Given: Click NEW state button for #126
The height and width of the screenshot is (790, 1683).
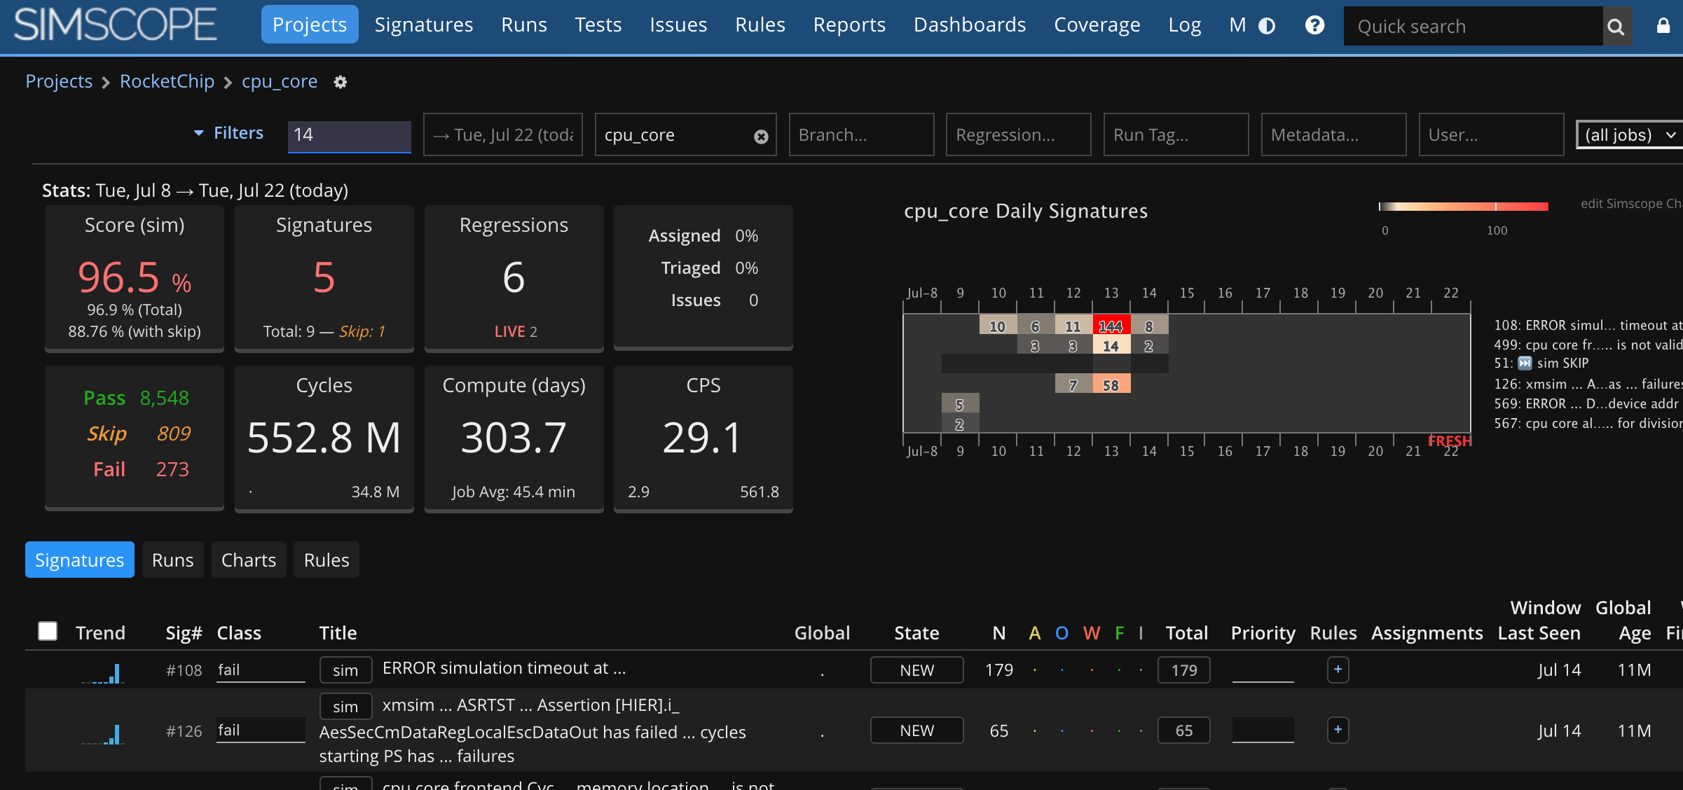Looking at the screenshot, I should [x=916, y=730].
